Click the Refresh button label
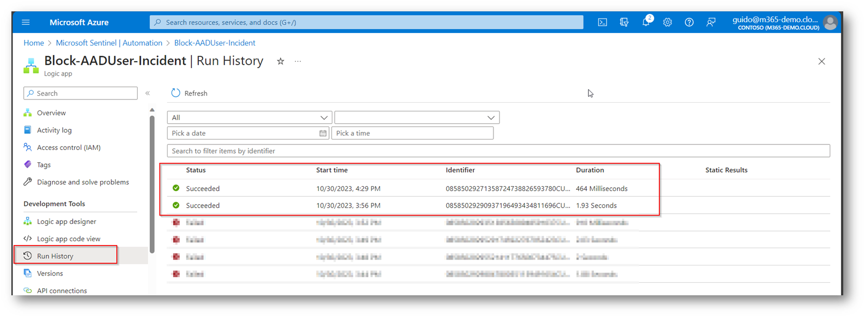Screen dimensions: 866x318 click(196, 93)
